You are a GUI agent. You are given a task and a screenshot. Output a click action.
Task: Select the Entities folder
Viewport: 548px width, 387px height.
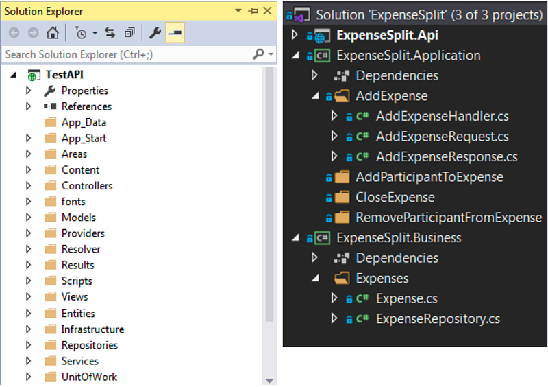78,313
